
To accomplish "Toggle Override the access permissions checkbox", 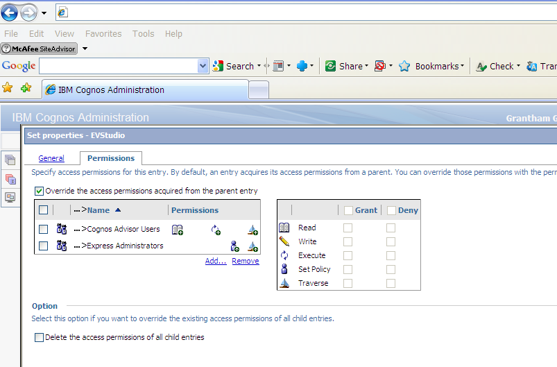I will pos(39,191).
